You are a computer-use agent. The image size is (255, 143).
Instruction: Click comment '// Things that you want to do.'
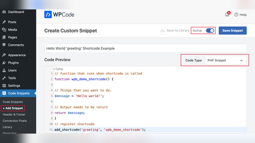83,90
